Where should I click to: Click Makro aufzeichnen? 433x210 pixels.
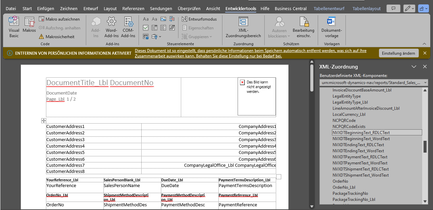[59, 19]
